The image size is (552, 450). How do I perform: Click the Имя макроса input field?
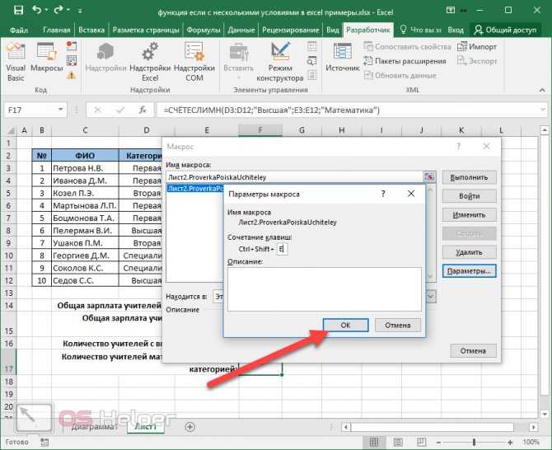click(294, 177)
